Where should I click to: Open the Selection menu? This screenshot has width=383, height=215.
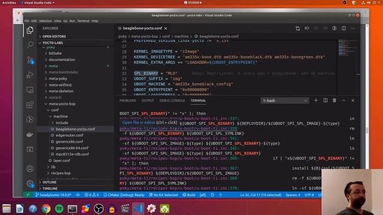point(45,21)
